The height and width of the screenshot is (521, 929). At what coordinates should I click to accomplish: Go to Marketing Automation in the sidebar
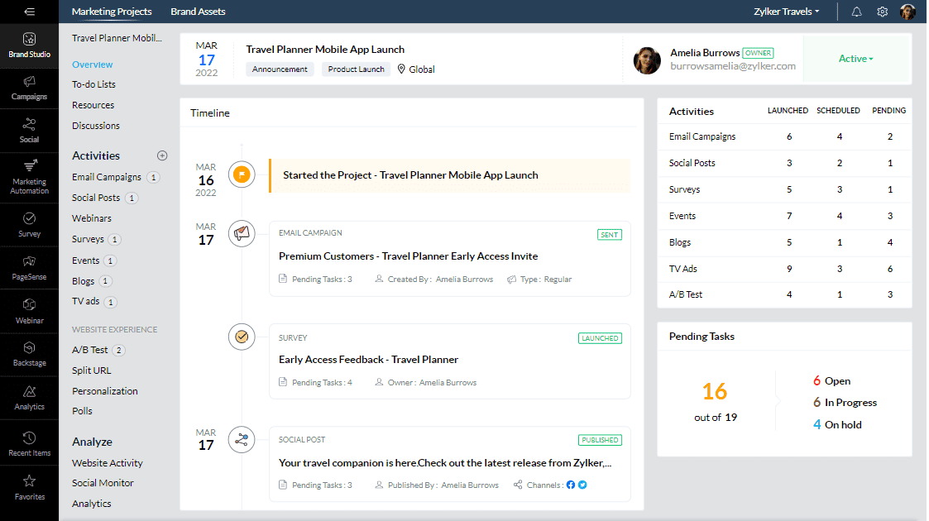tap(29, 175)
